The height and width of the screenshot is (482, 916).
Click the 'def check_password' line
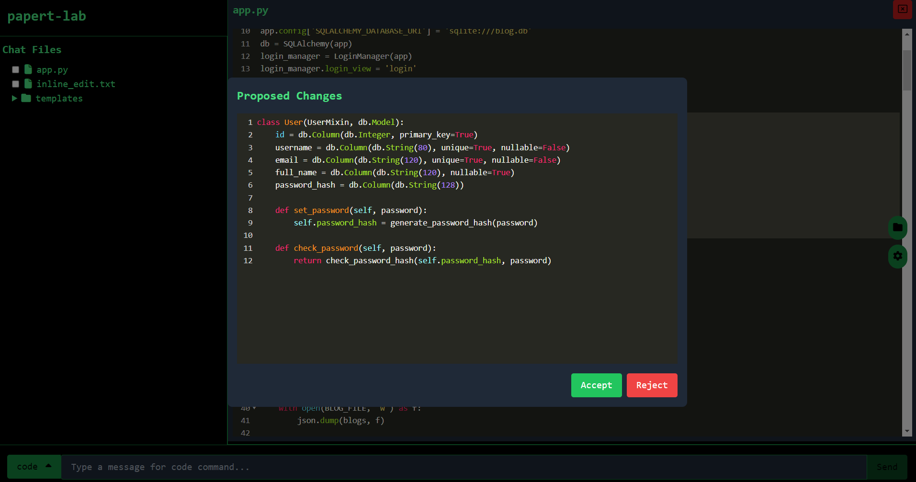[x=356, y=248]
